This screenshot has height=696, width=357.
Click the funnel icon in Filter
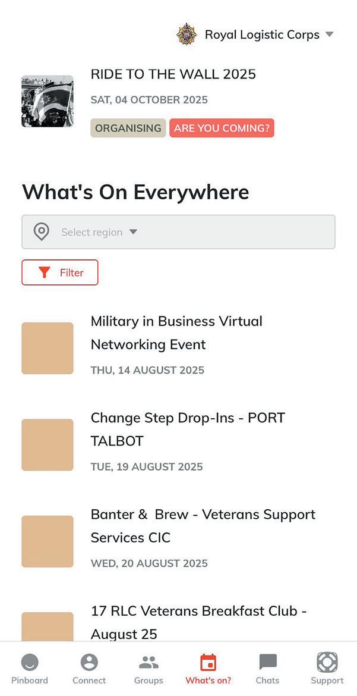[x=44, y=272]
